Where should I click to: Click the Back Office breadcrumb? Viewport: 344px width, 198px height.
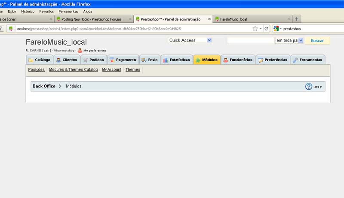click(44, 86)
